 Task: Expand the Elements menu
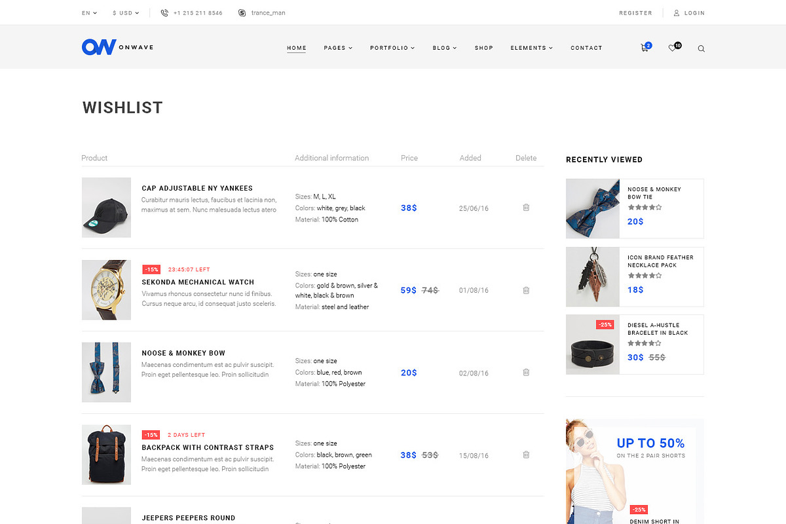click(x=531, y=48)
